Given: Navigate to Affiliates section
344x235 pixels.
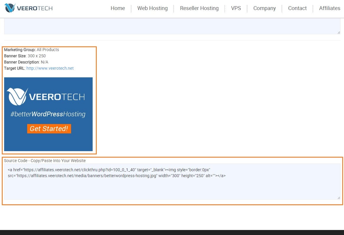Looking at the screenshot, I should click(330, 8).
